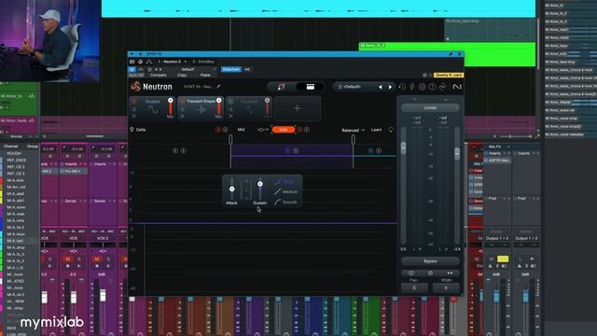Switch to Neutron detailed view icon

311,87
